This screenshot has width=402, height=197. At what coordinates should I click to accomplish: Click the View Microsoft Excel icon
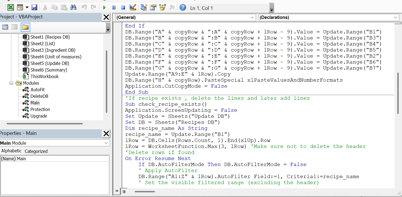[11, 8]
